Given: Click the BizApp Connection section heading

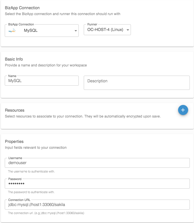Looking at the screenshot, I should point(22,8).
